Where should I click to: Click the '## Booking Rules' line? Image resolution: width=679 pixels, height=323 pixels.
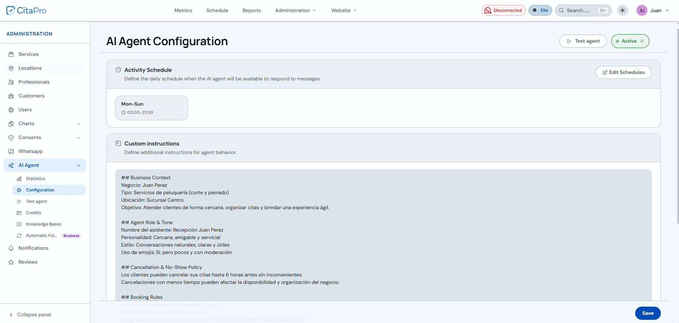tap(142, 297)
